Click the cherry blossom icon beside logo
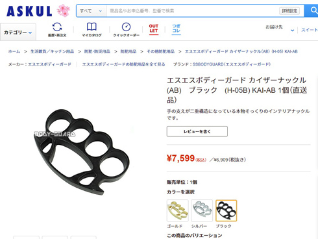 pos(64,10)
